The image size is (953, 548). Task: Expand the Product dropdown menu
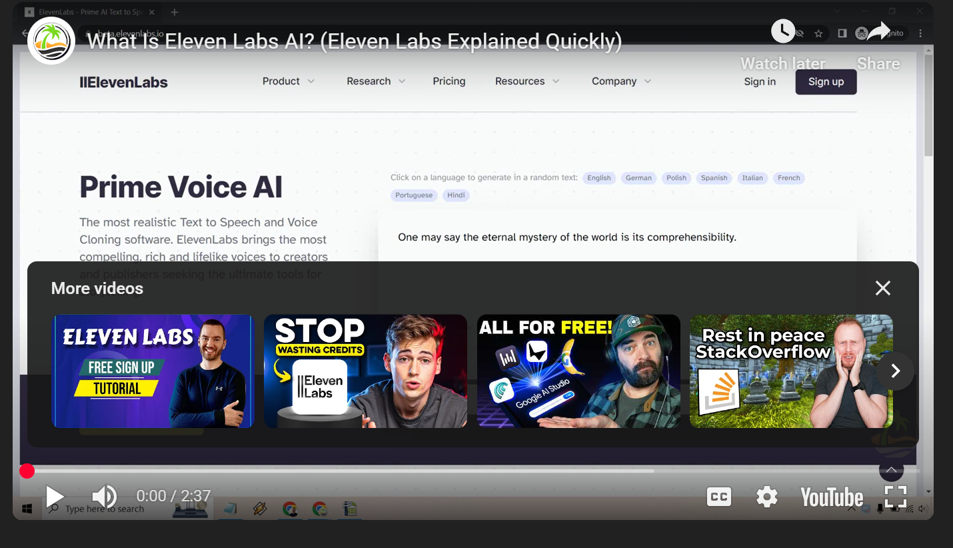pyautogui.click(x=288, y=81)
